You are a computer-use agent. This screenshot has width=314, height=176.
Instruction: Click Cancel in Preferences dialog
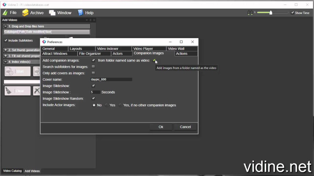point(185,127)
